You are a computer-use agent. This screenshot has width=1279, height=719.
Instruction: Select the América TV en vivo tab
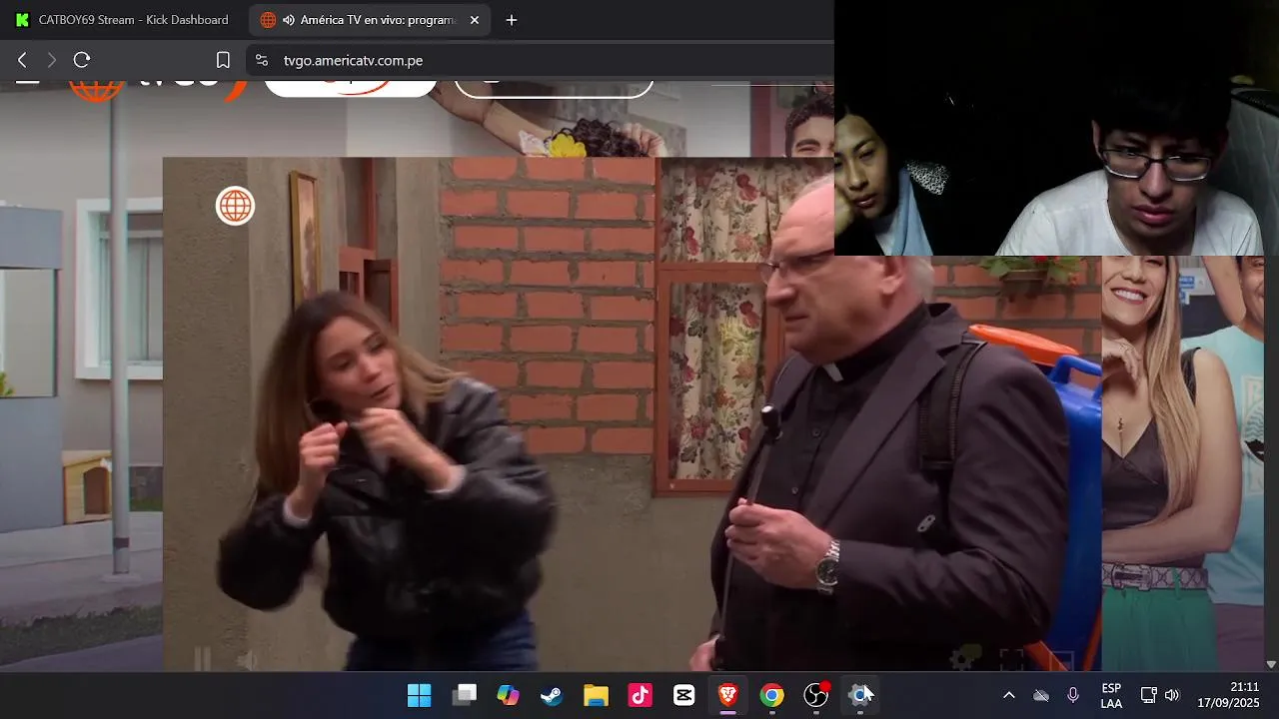pos(370,20)
